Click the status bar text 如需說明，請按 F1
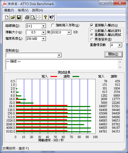The image size is (128, 153). (16, 148)
